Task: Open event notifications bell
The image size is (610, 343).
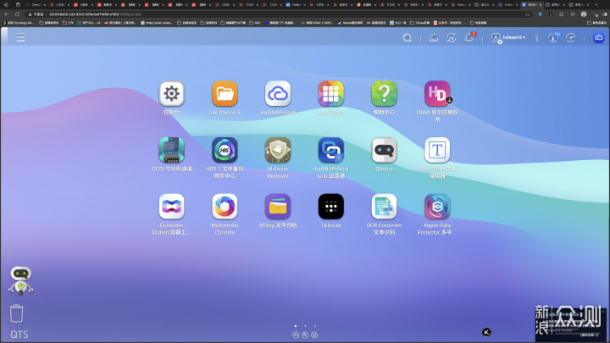Action: (x=469, y=37)
